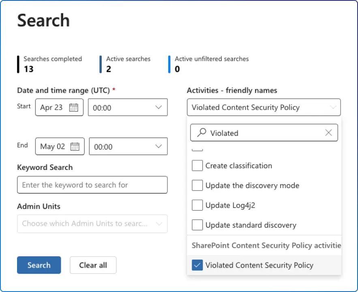Click inside the Keyword Search field
This screenshot has height=292, width=358.
(x=92, y=185)
